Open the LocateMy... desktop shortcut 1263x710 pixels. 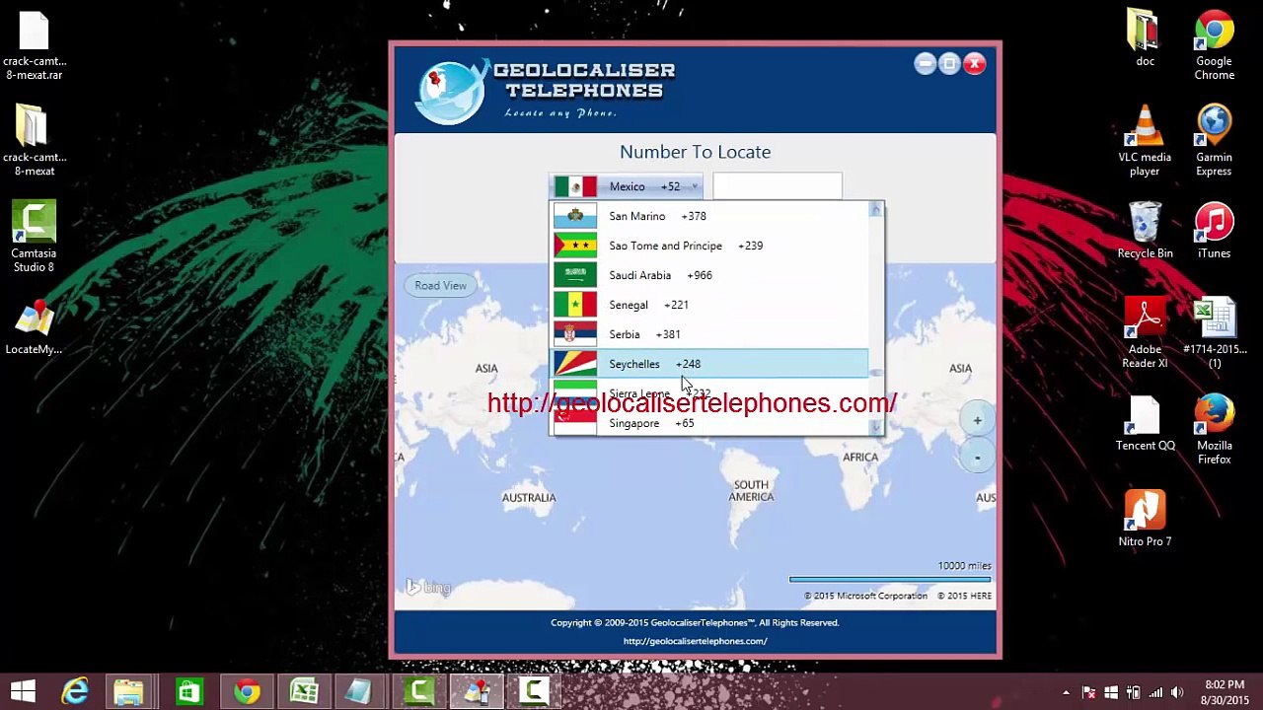(x=34, y=328)
